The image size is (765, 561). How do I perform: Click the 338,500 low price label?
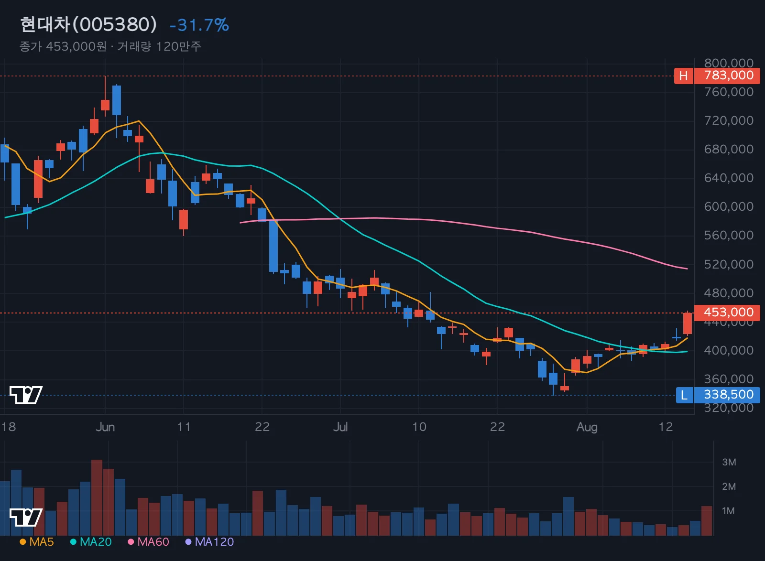click(727, 395)
